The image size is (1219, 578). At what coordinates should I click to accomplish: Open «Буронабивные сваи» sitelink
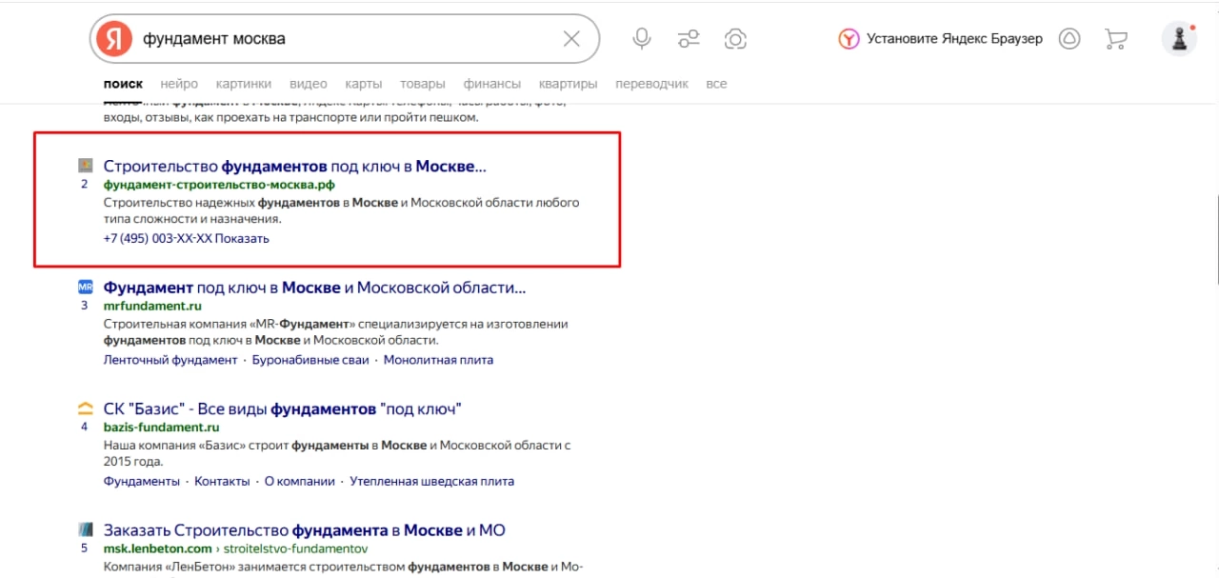(x=310, y=360)
